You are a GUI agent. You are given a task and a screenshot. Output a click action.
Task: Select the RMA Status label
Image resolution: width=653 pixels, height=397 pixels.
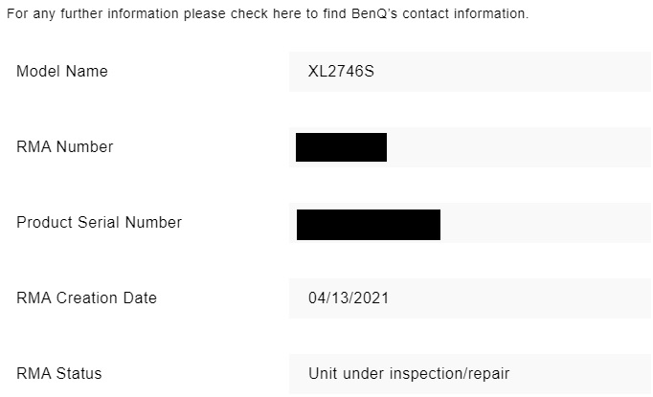pyautogui.click(x=58, y=374)
